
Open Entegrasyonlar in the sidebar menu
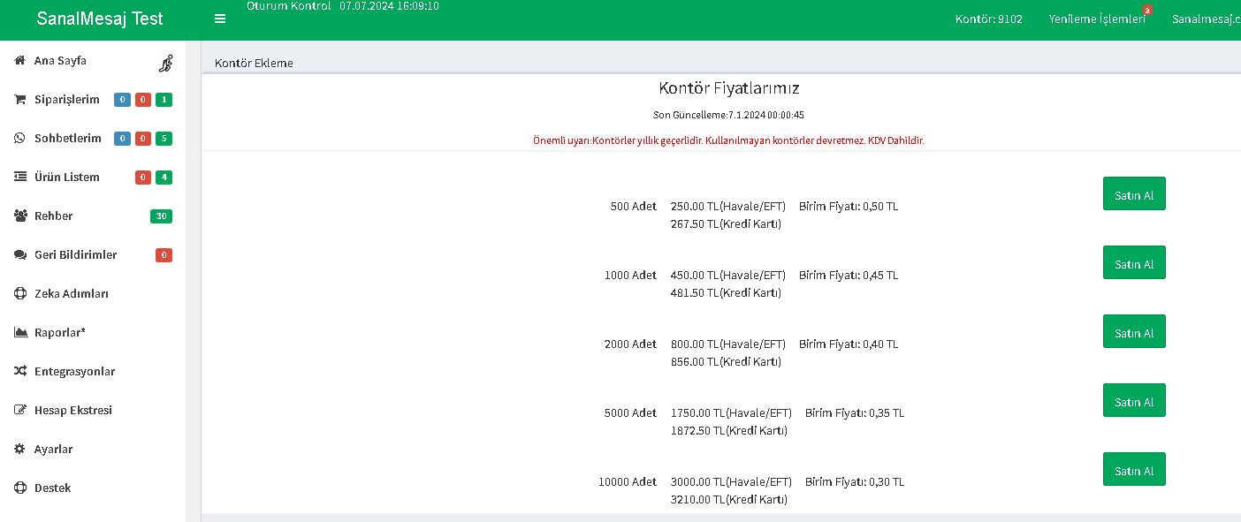click(74, 372)
